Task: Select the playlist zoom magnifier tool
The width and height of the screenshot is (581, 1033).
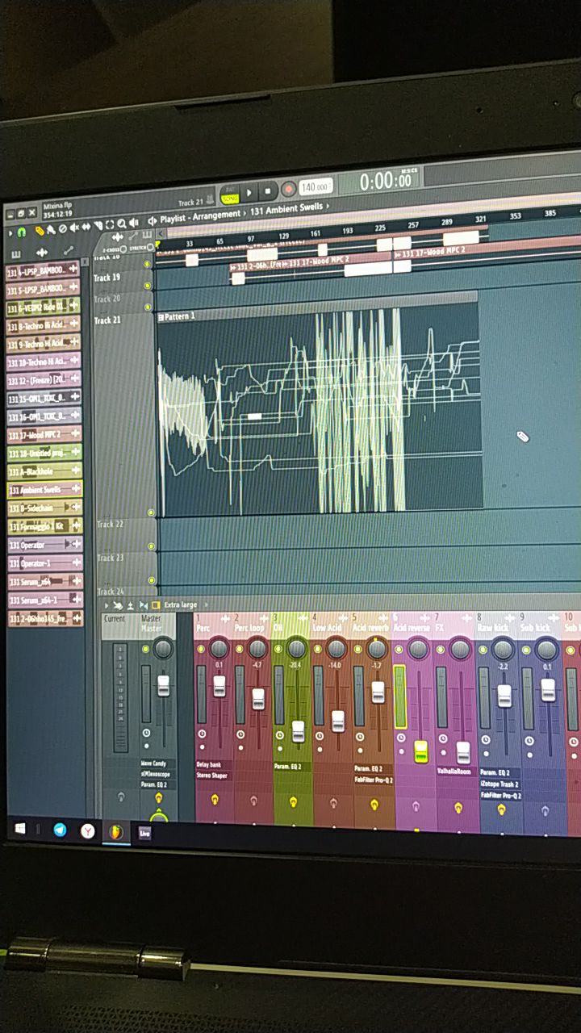Action: [121, 224]
